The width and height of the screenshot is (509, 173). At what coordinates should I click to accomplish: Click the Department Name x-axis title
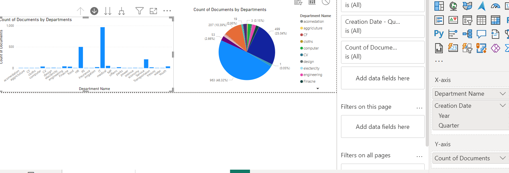pyautogui.click(x=94, y=89)
